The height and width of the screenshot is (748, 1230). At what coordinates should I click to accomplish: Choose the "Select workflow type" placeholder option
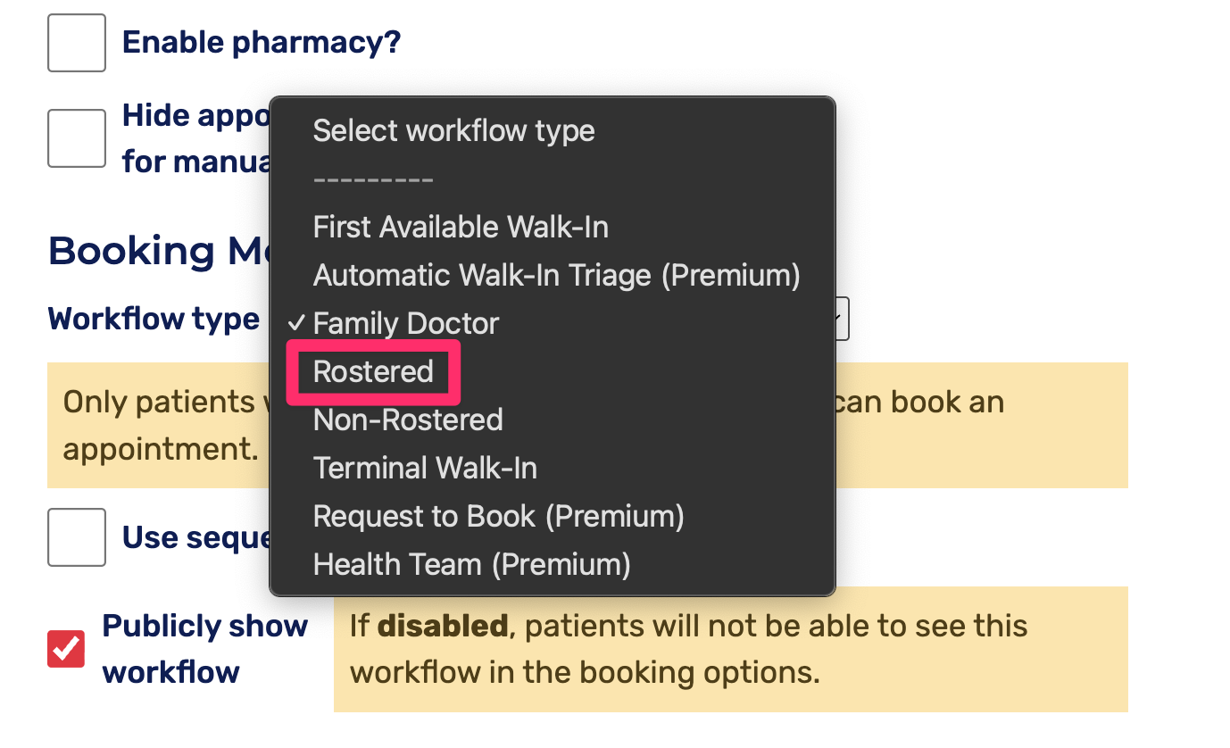pos(453,131)
